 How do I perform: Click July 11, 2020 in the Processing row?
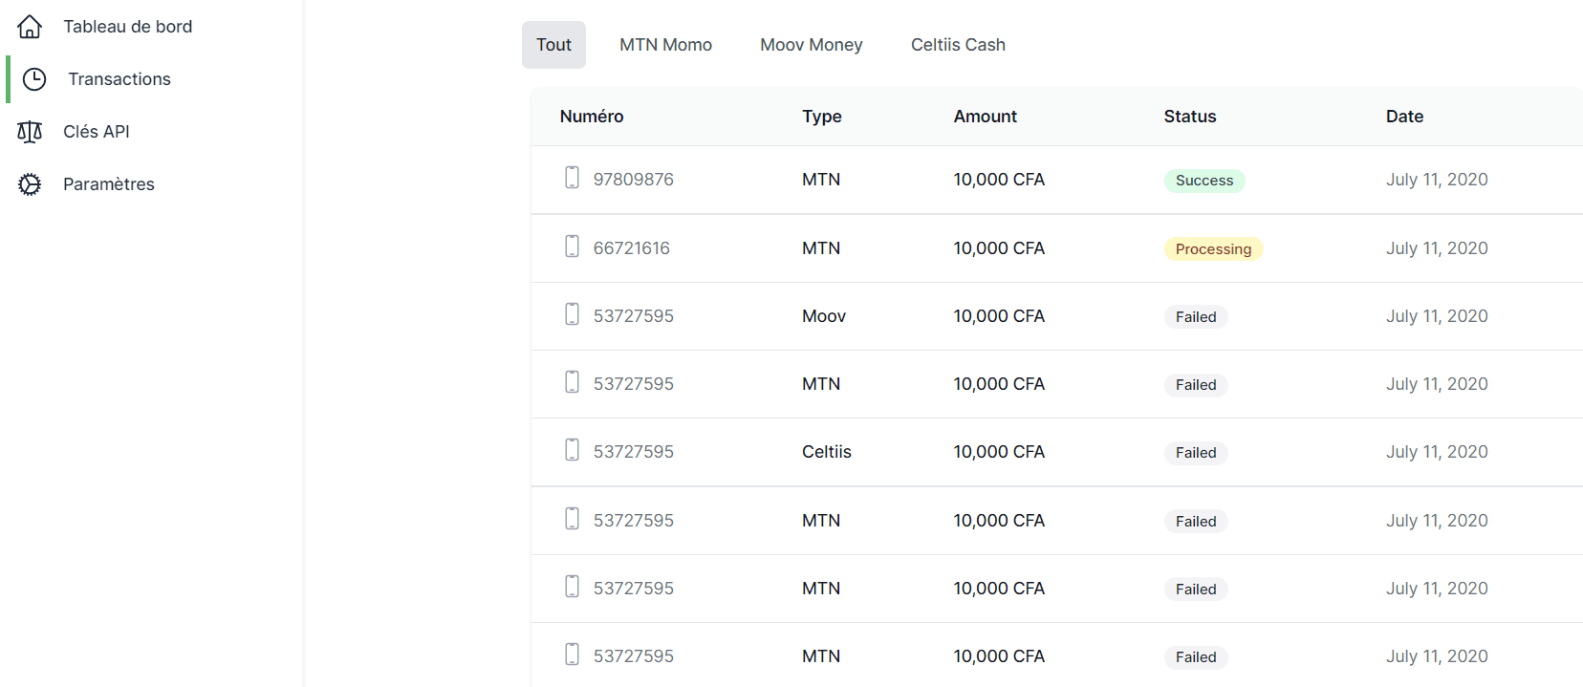pos(1437,248)
